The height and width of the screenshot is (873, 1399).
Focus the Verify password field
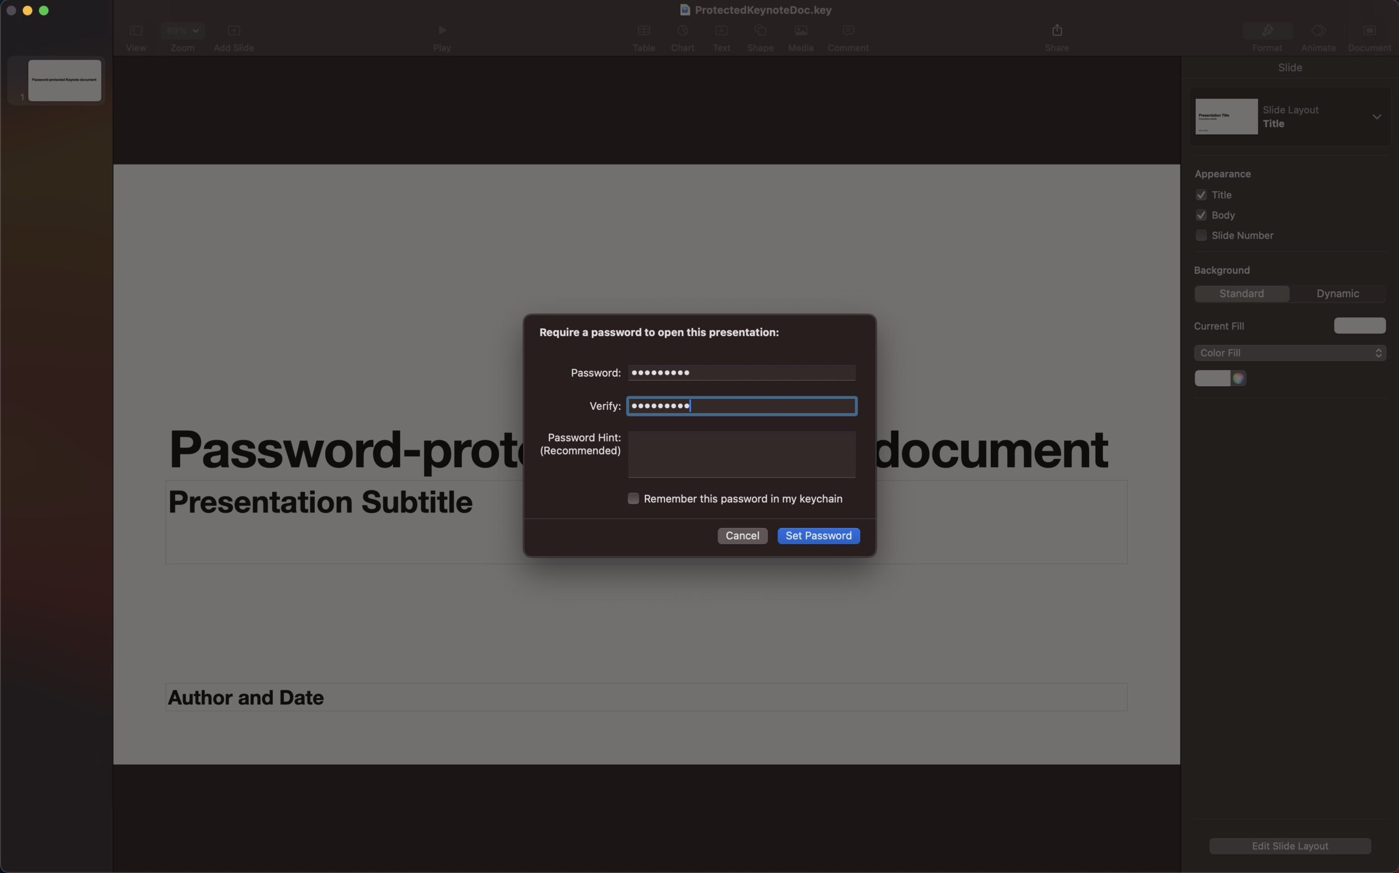tap(742, 406)
